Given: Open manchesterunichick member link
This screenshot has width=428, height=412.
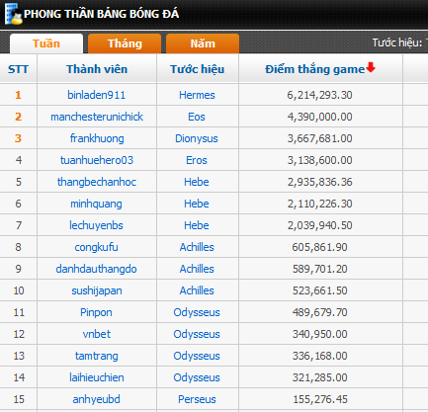Looking at the screenshot, I should pos(97,117).
